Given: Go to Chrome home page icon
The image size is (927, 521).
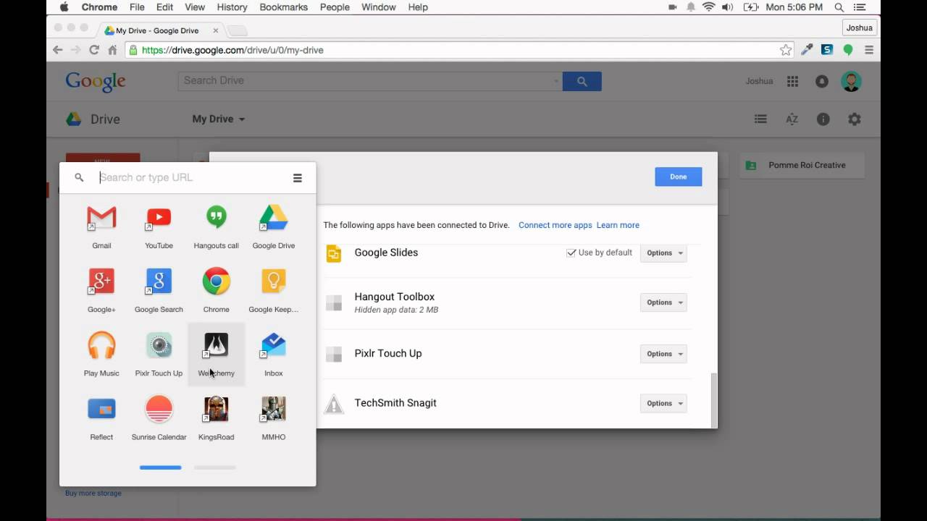Looking at the screenshot, I should 112,50.
